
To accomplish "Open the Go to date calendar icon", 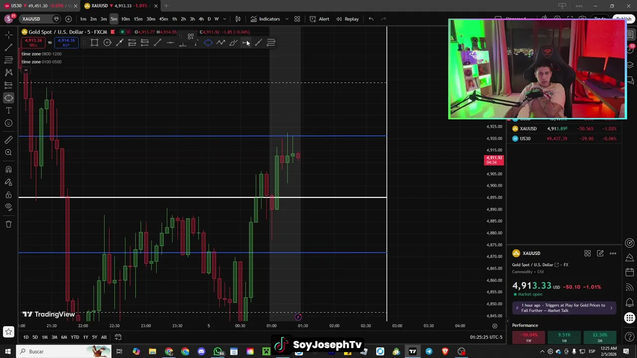I will (118, 337).
